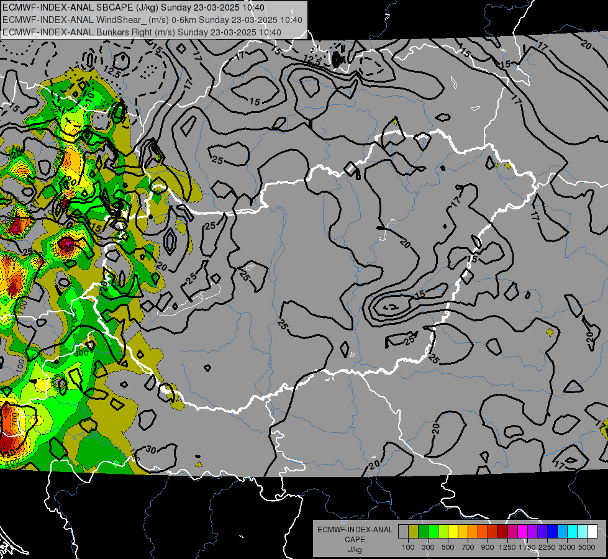
Task: Click the magenta legend swatch
Action: pos(522,532)
